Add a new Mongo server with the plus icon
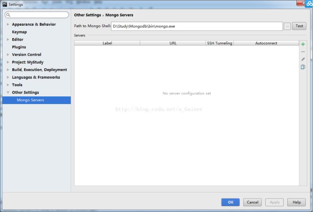This screenshot has width=313, height=212. tap(303, 44)
